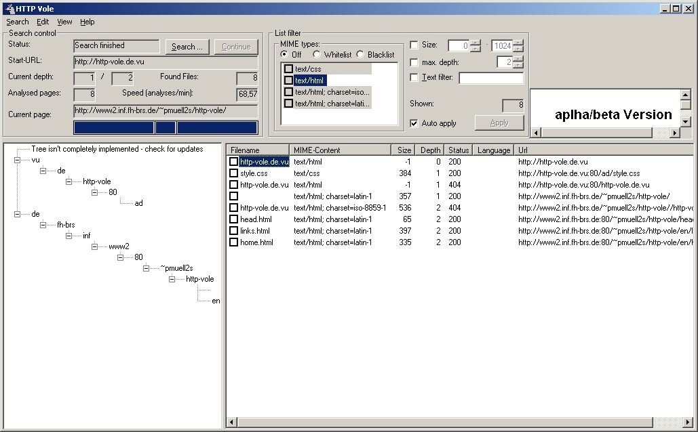Enable the Size filter checkbox
This screenshot has height=432, width=698.
414,45
